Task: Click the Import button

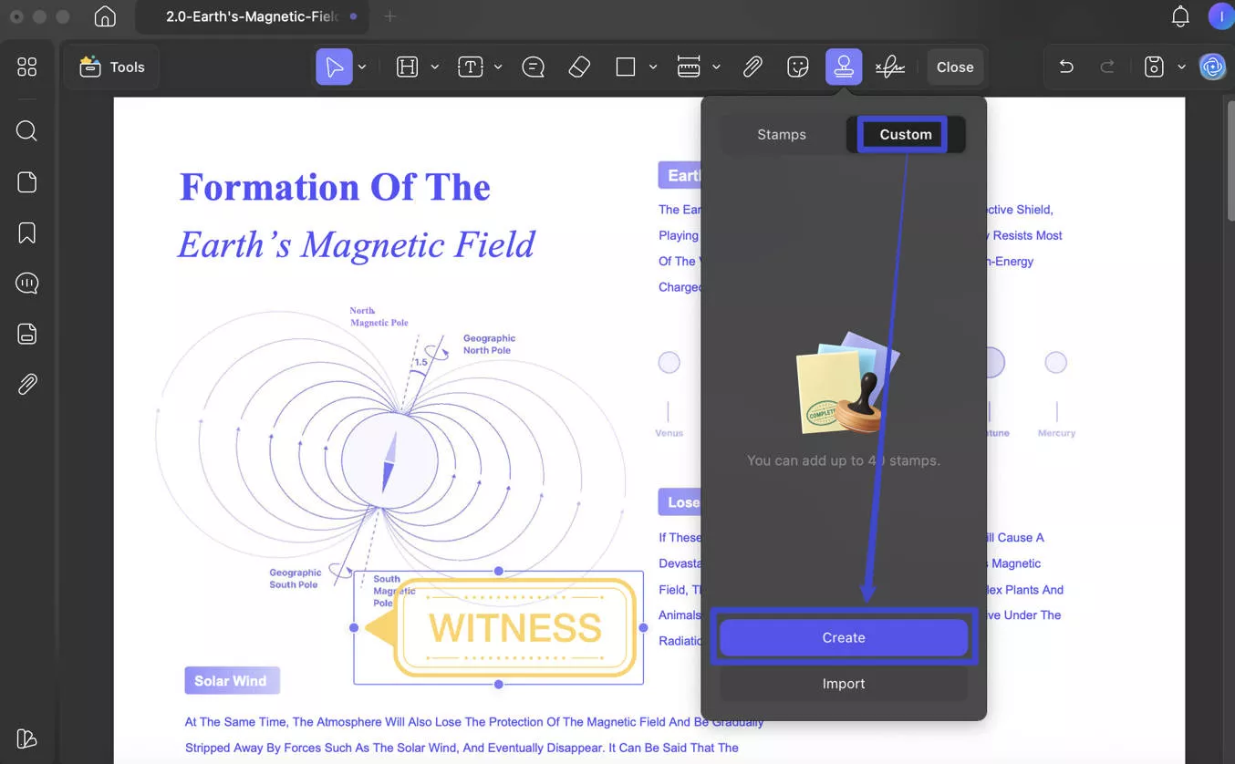Action: tap(844, 684)
